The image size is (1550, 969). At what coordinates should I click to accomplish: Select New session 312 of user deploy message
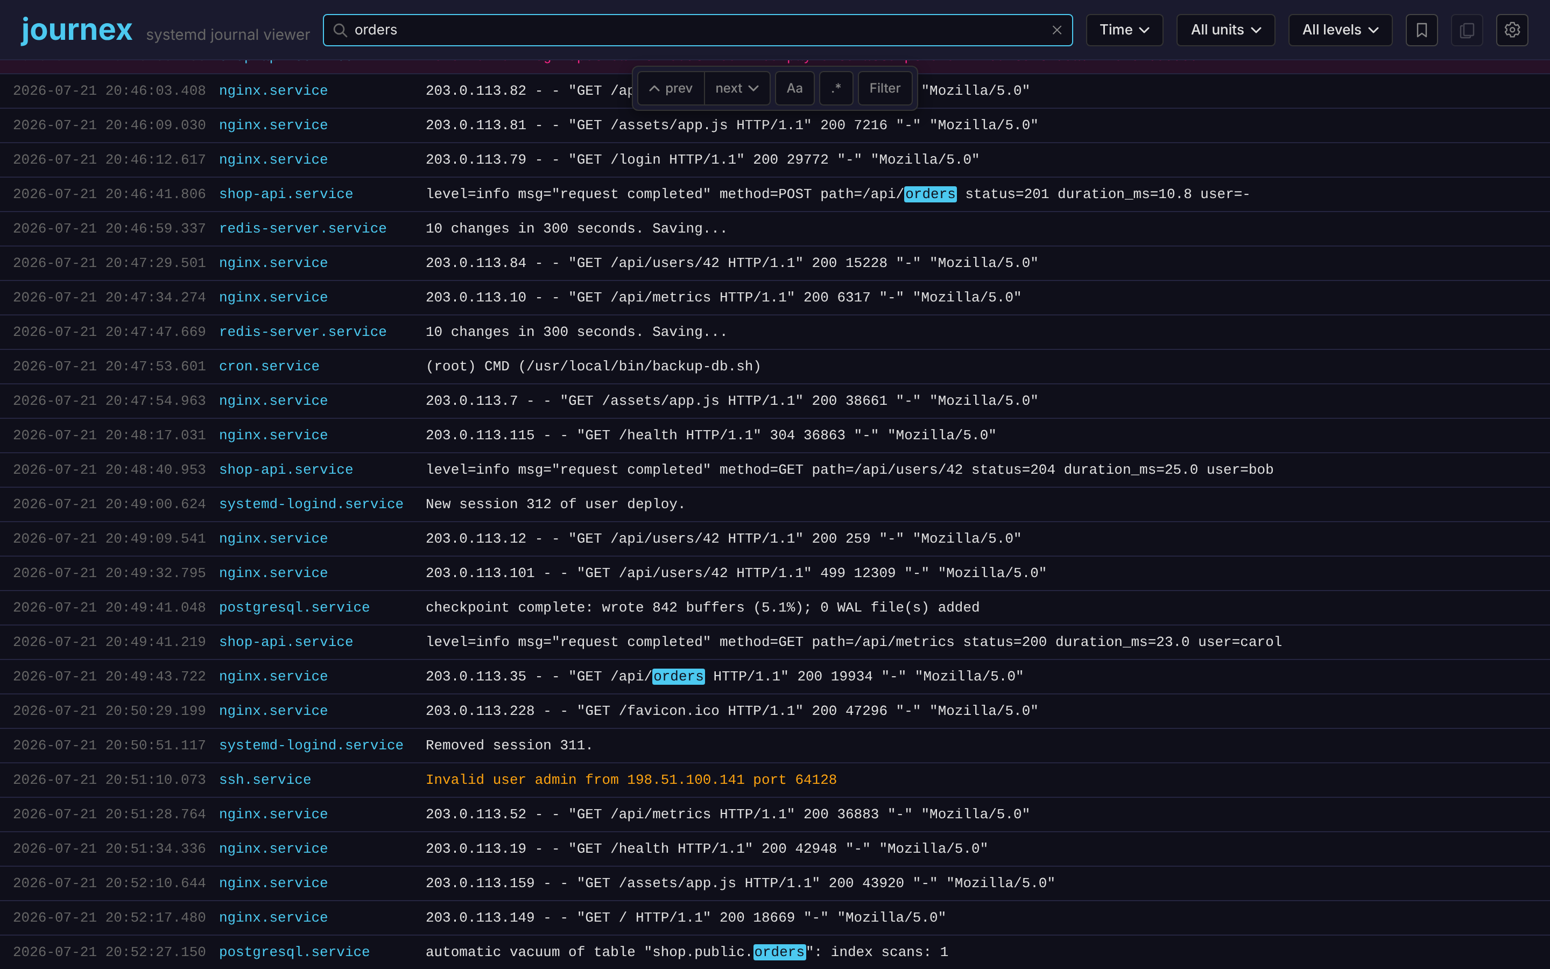tap(555, 504)
